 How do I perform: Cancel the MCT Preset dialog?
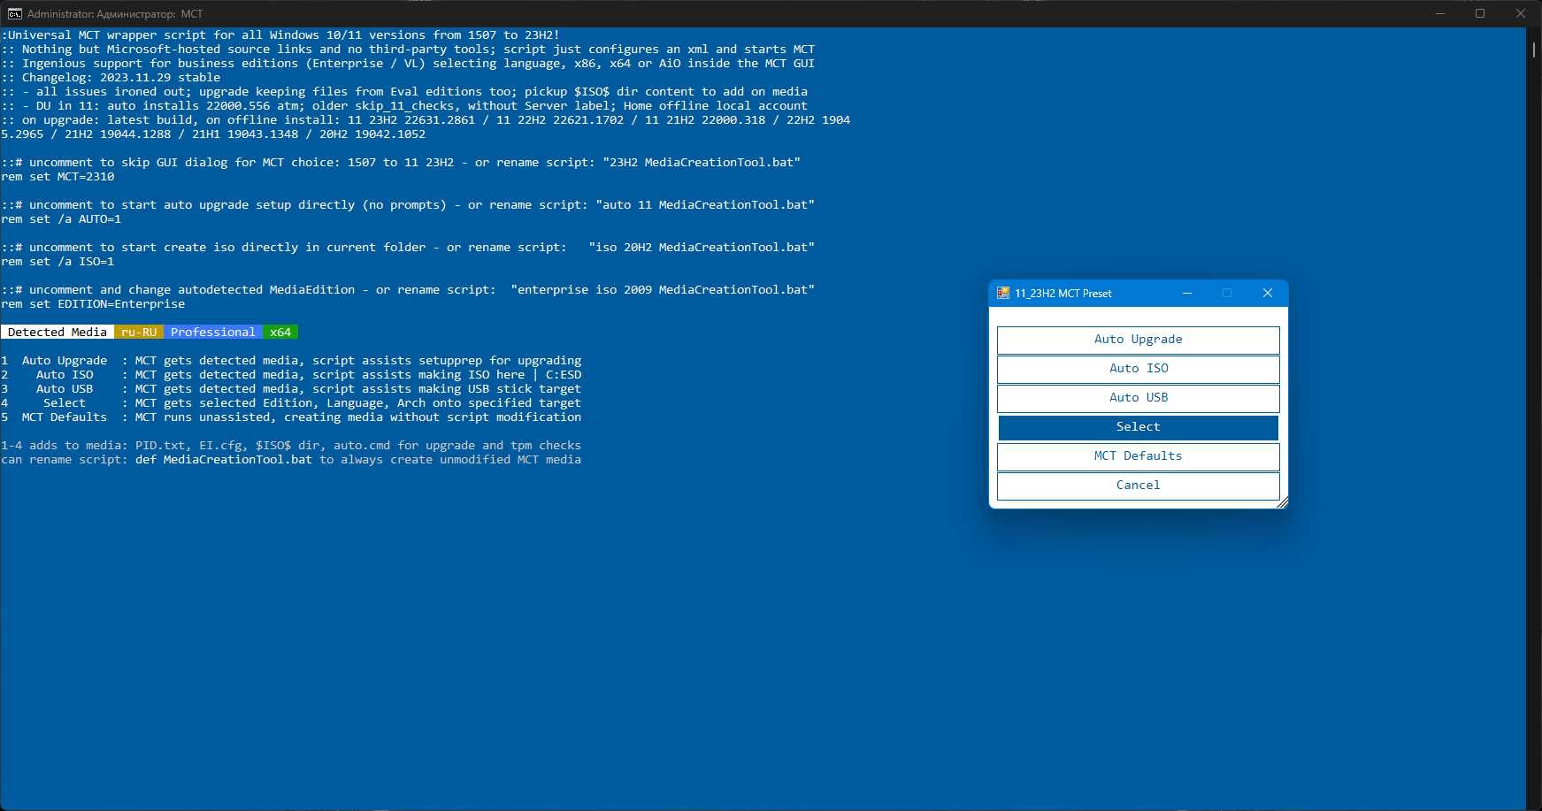pos(1138,486)
